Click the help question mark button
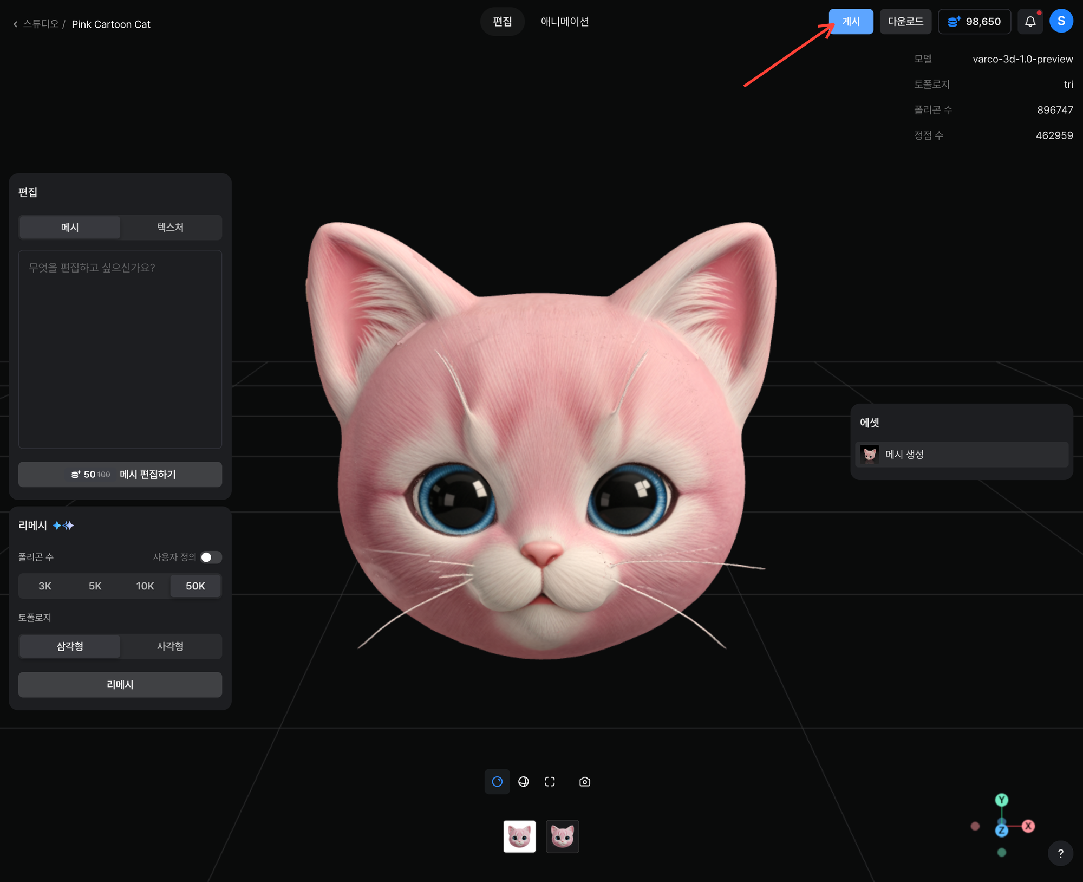This screenshot has width=1083, height=882. (x=1060, y=853)
